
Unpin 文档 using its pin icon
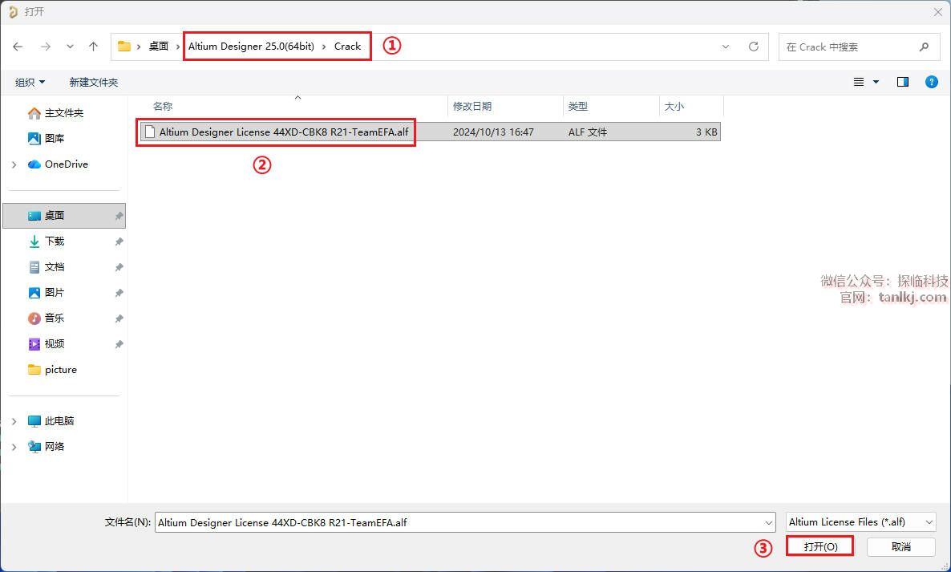coord(119,267)
